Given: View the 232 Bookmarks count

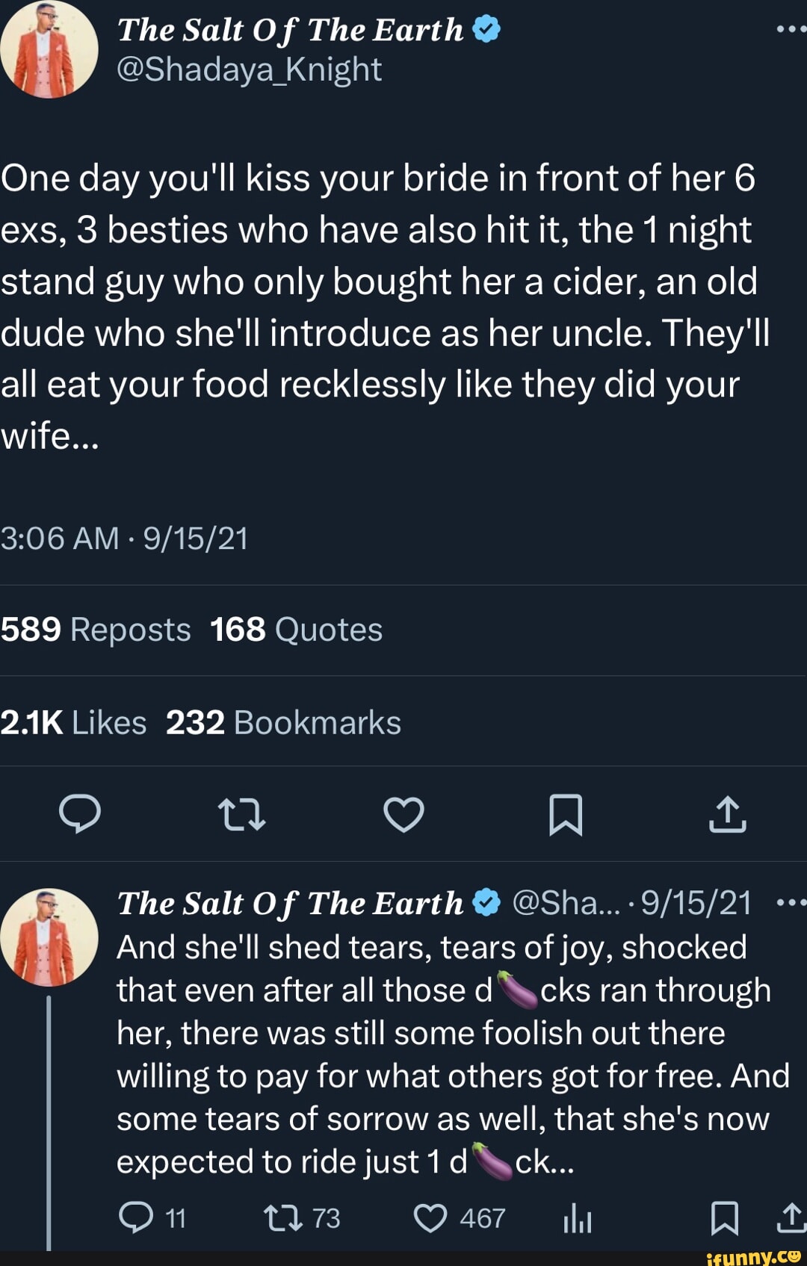Looking at the screenshot, I should coord(283,722).
